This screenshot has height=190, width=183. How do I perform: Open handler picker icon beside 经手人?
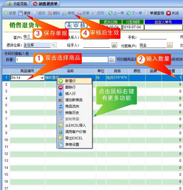click(114, 45)
